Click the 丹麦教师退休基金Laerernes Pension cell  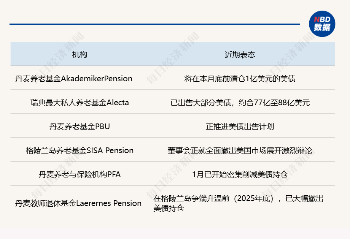point(78,203)
